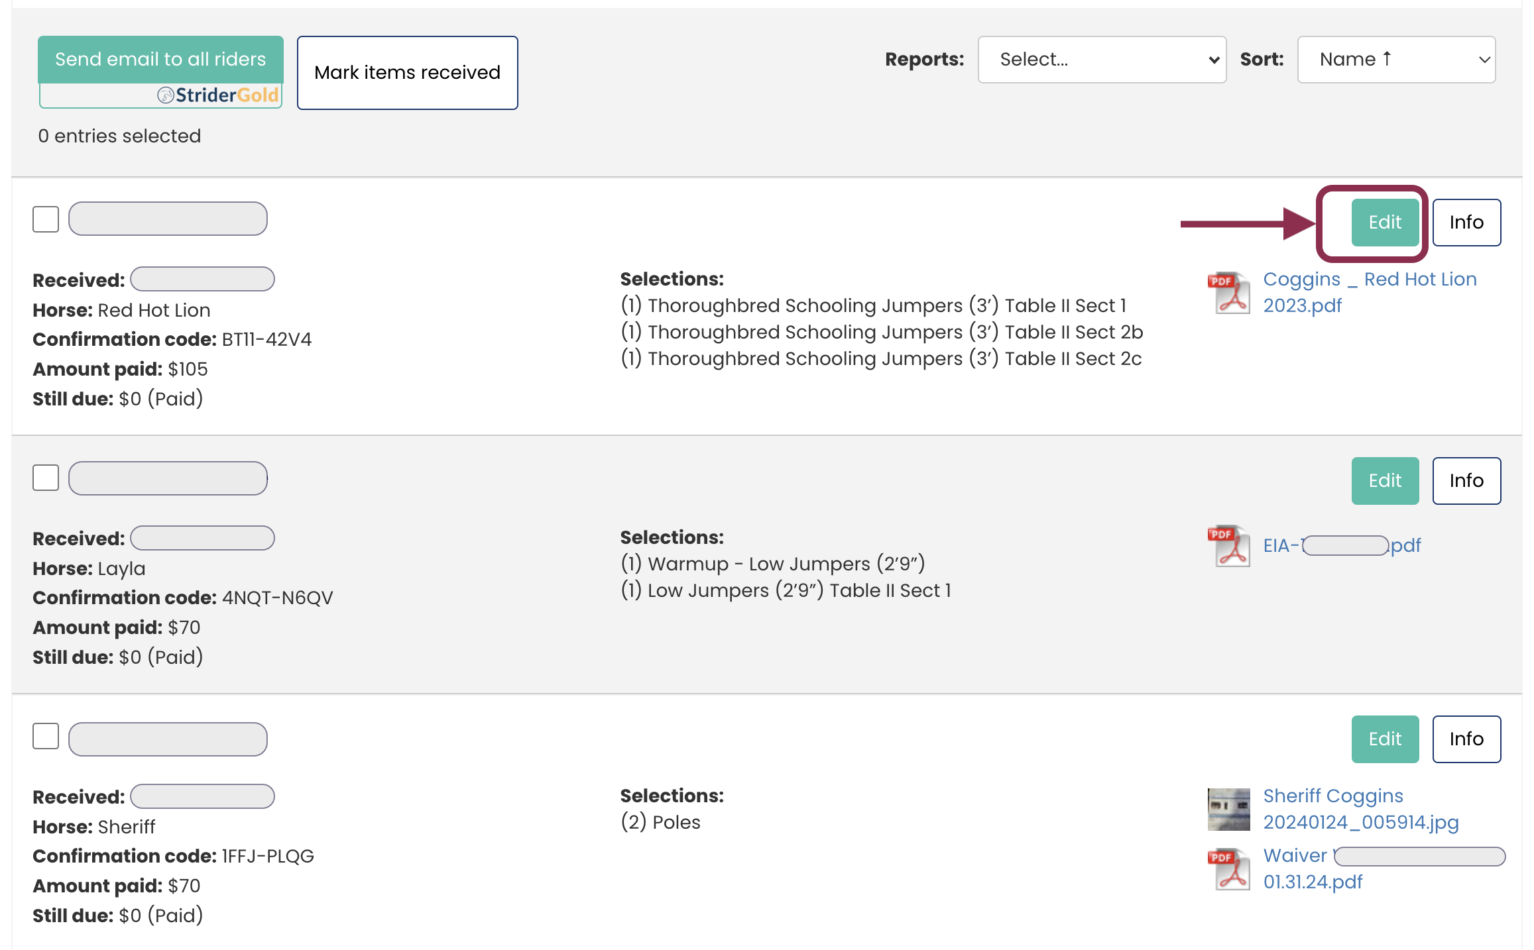Screen dimensions: 1534x950
Task: Open Sheriff Coggins 20240124_005914.jpg link
Action: pyautogui.click(x=1360, y=809)
